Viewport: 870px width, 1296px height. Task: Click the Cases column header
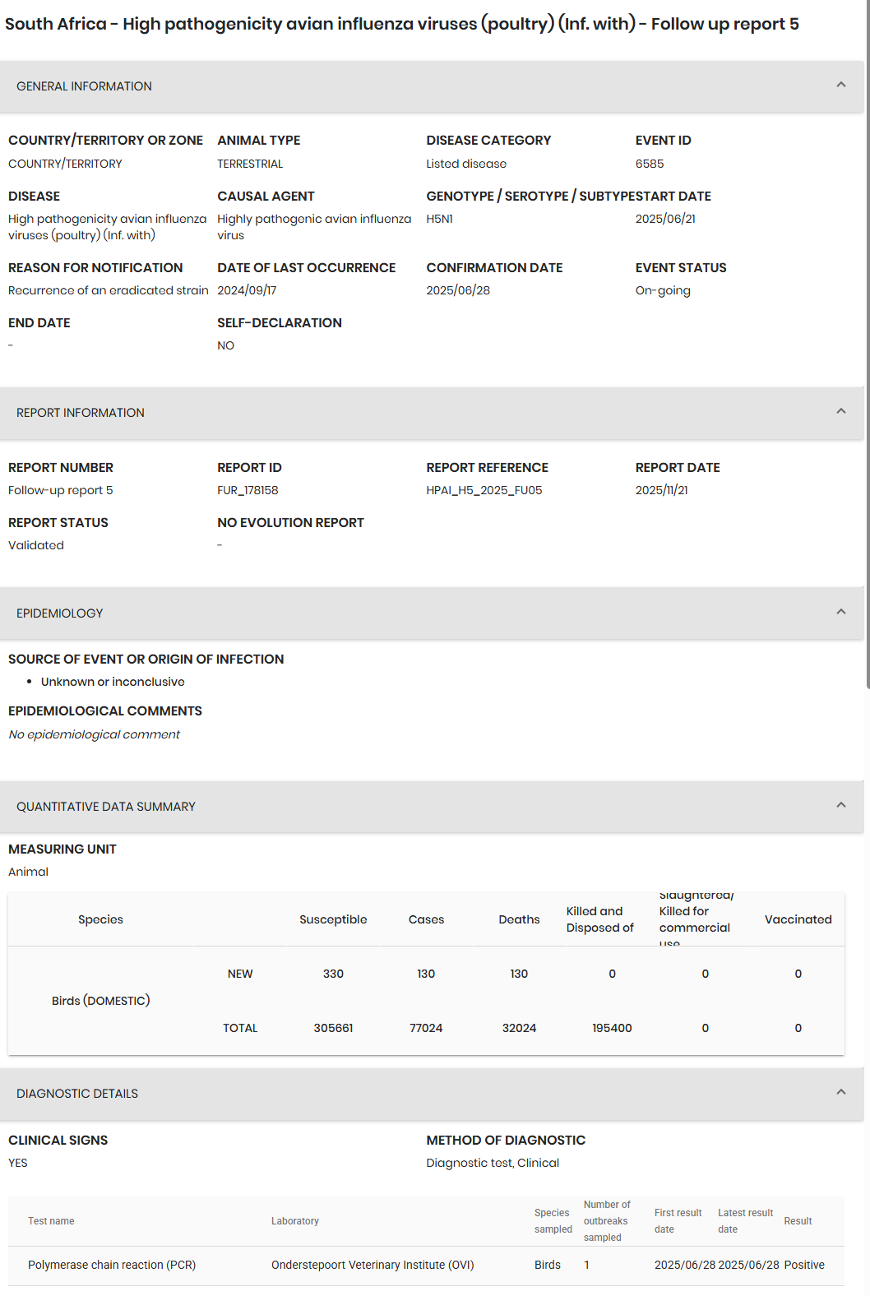click(426, 919)
